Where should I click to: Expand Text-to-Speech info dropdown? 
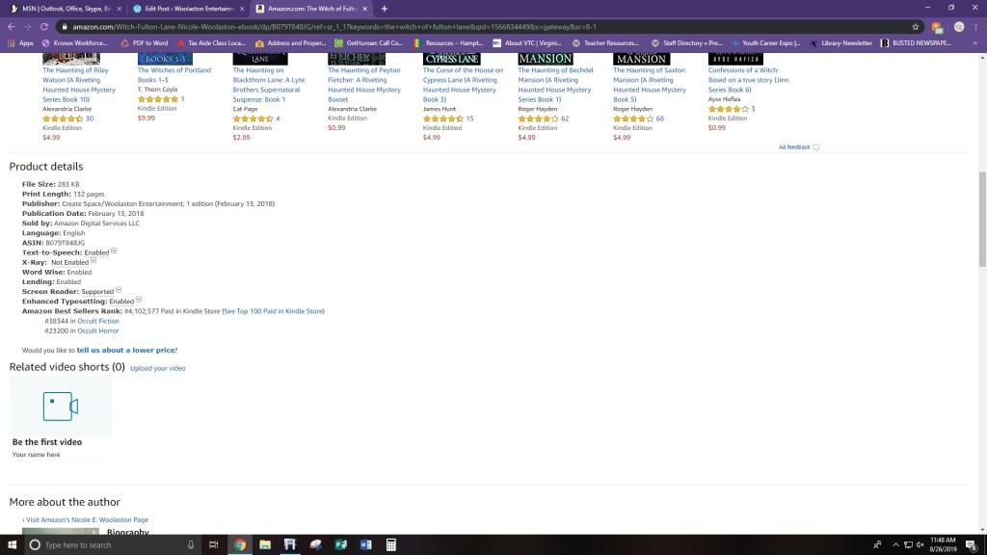coord(114,251)
